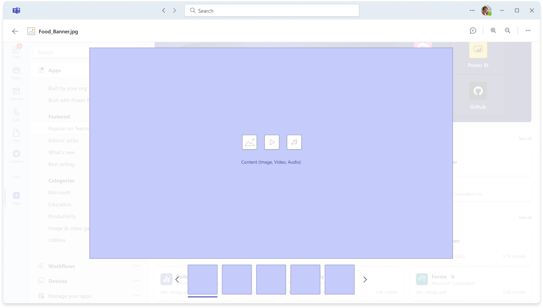
Task: Select Popular on Teams
Action: pos(69,128)
